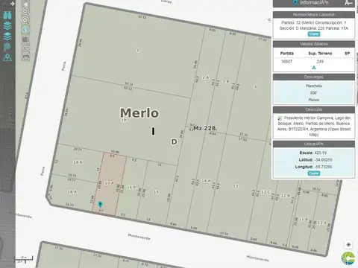358x268 pixels.
Task: Select the draw geometry tool
Action: (x=25, y=48)
